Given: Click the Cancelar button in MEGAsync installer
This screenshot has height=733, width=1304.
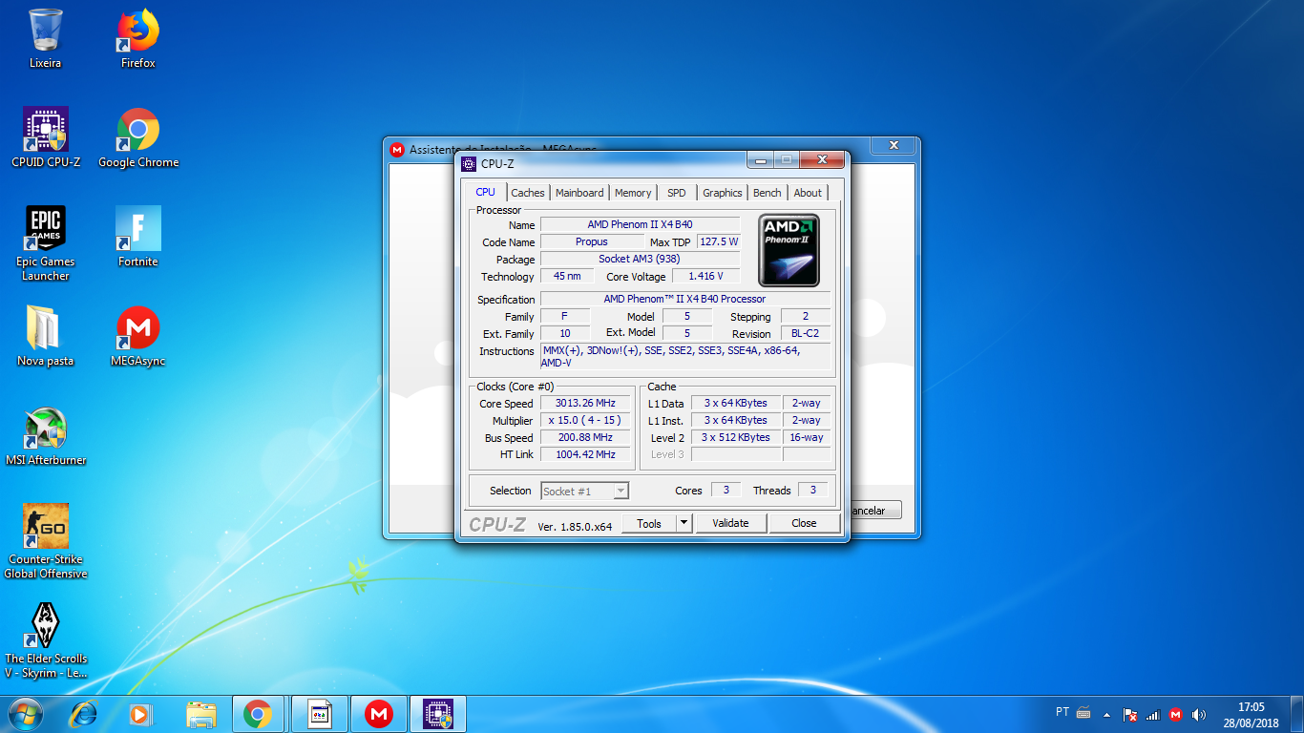Looking at the screenshot, I should coord(874,511).
